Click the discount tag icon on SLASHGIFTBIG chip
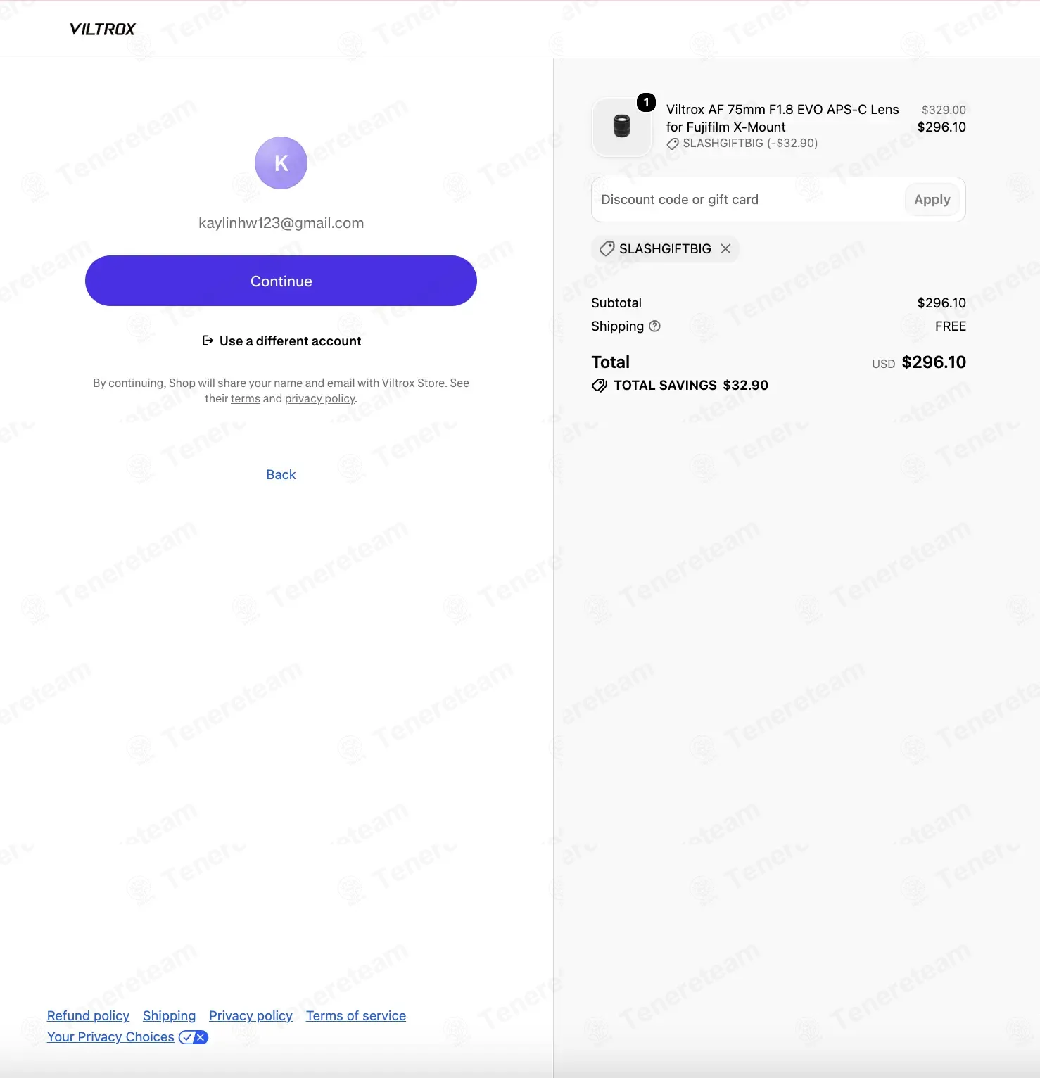Viewport: 1040px width, 1078px height. click(607, 248)
